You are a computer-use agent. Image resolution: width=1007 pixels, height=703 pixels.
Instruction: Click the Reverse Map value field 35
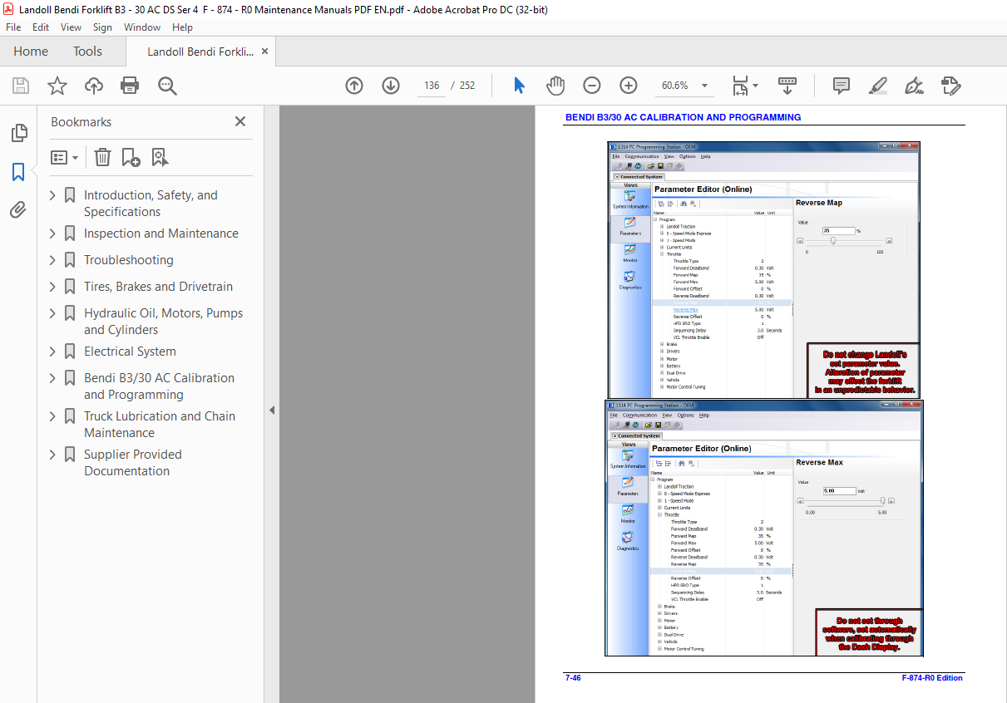(838, 230)
